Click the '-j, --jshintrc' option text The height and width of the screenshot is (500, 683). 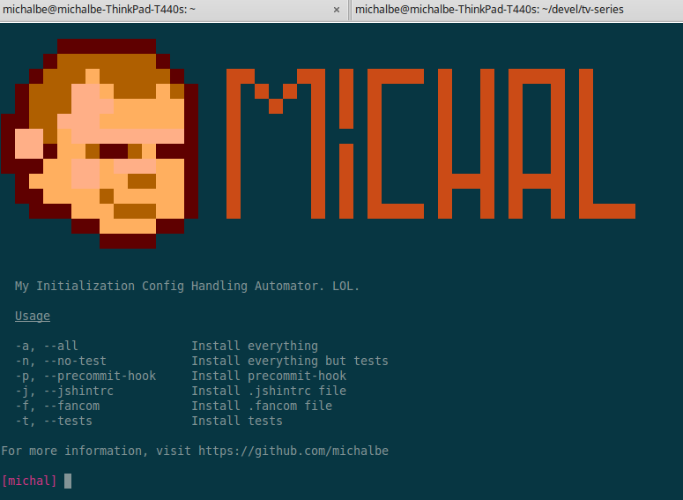[x=64, y=391]
